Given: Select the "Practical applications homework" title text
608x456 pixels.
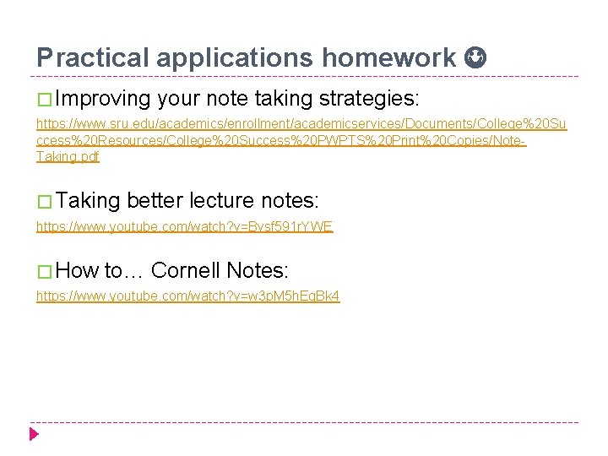Looking at the screenshot, I should (246, 57).
